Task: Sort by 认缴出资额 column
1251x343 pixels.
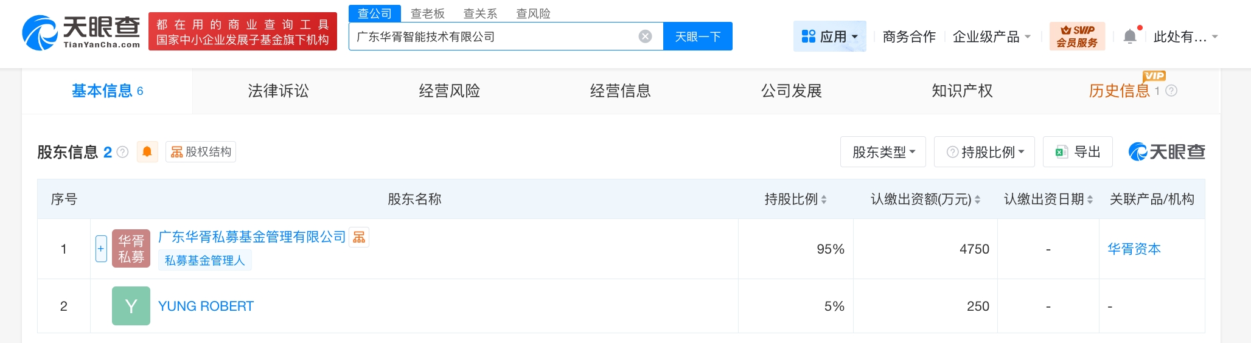Action: (x=977, y=199)
